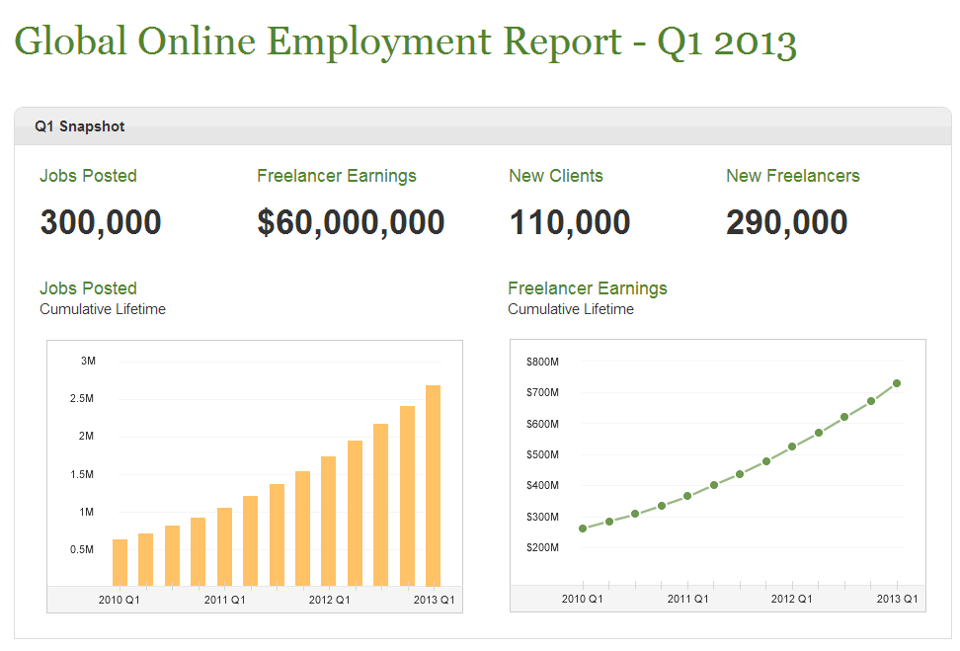This screenshot has height=651, width=960.
Task: Click the Jobs Posted snapshot heading above 300,000
Action: [x=88, y=176]
